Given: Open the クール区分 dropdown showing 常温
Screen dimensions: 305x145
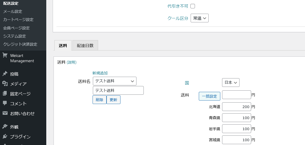Looking at the screenshot, I should [200, 18].
